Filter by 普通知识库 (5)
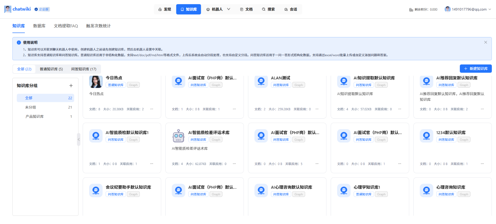This screenshot has width=496, height=224. tap(51, 69)
